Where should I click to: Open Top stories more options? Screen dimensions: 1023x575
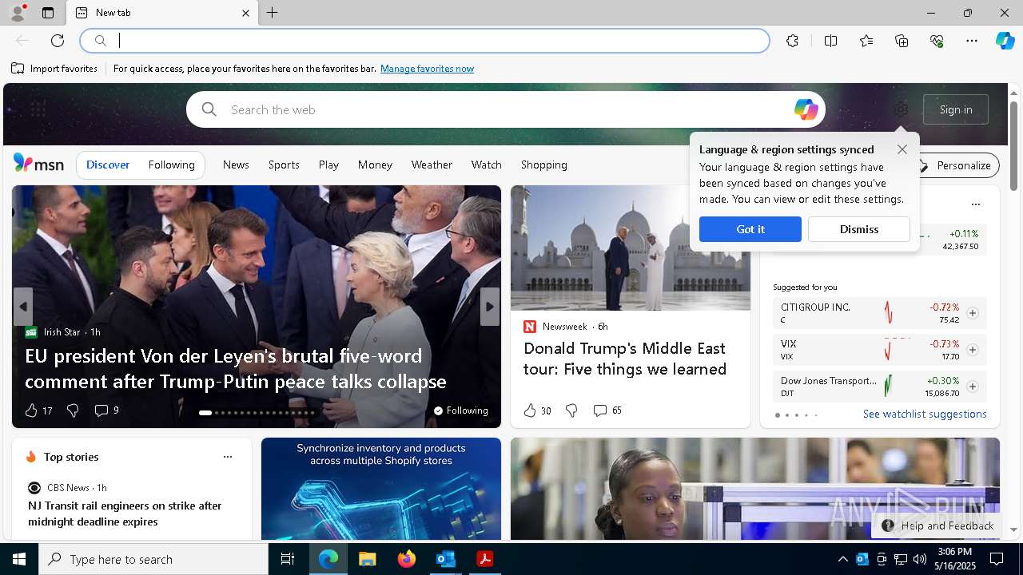click(x=228, y=457)
